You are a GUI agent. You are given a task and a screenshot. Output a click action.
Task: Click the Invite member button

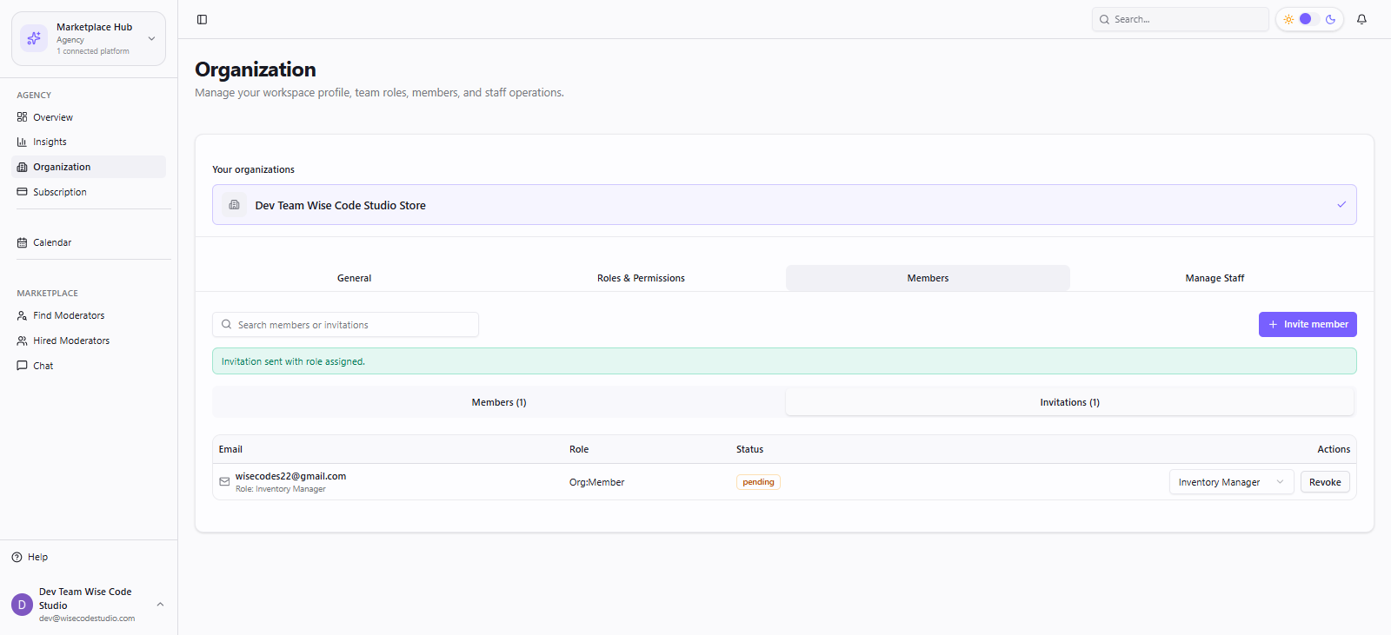[x=1308, y=324]
